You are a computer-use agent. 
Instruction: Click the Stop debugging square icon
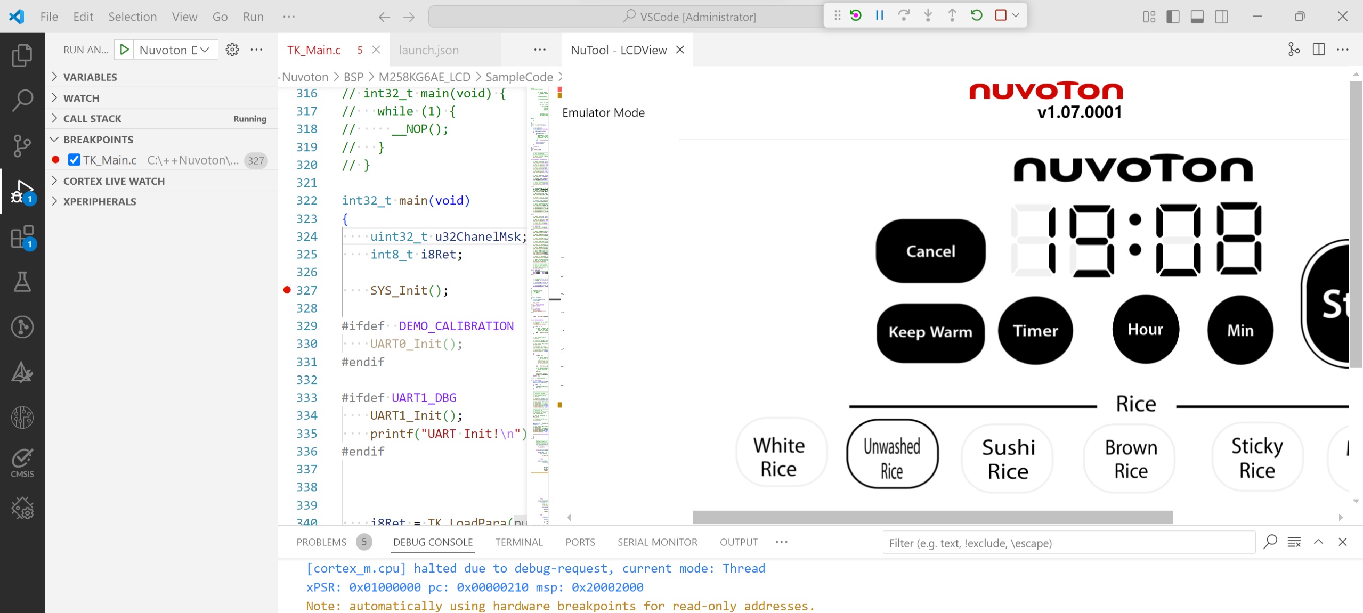[1000, 15]
